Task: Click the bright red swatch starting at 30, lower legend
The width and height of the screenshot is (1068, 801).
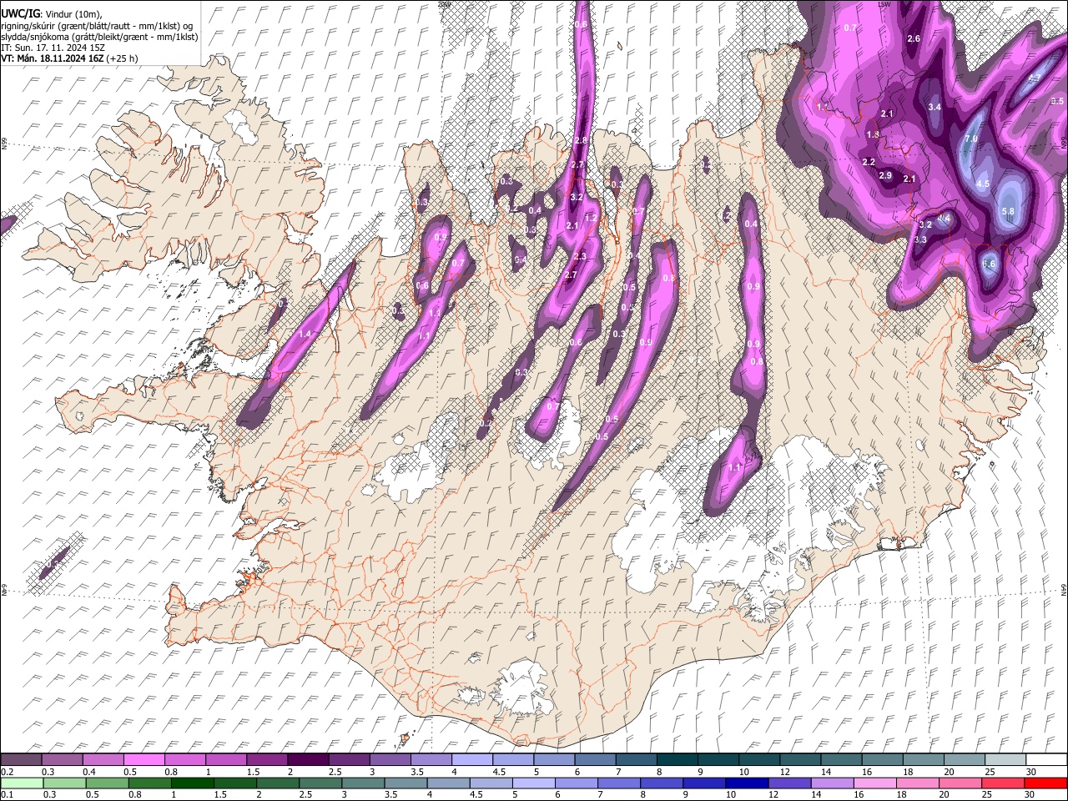Action: click(1045, 783)
